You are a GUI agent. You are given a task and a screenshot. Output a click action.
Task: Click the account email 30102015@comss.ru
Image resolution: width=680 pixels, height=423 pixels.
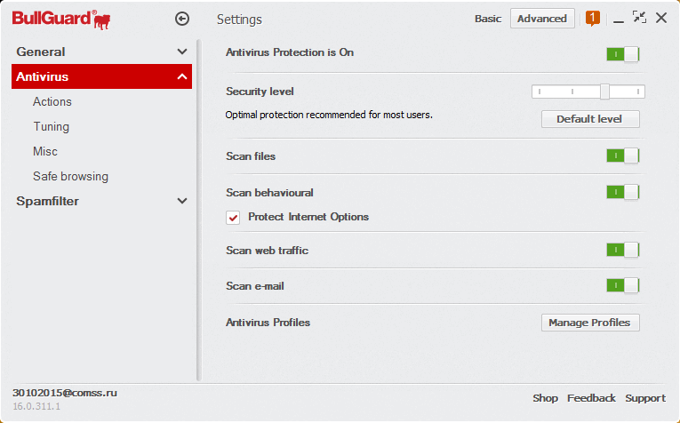pyautogui.click(x=65, y=393)
